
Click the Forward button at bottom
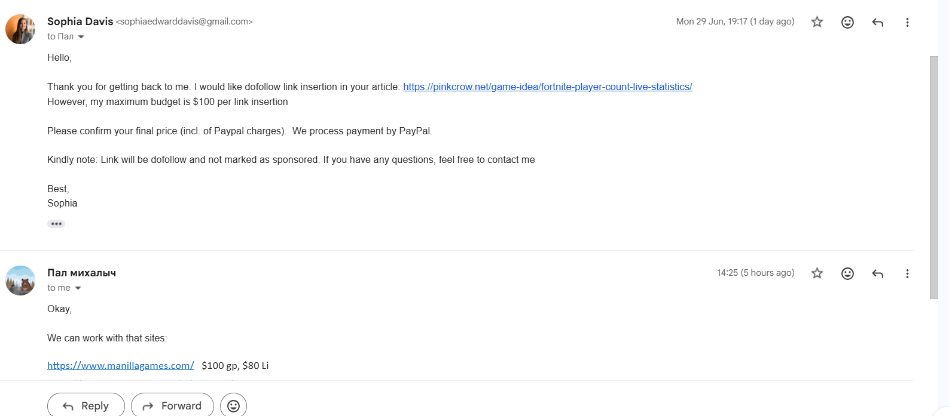[x=172, y=405]
